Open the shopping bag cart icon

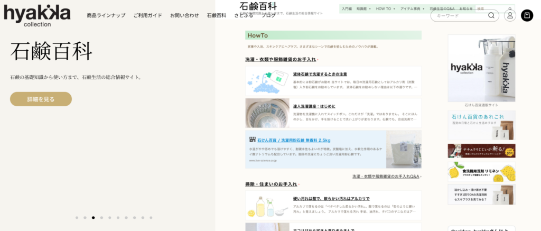tap(527, 15)
